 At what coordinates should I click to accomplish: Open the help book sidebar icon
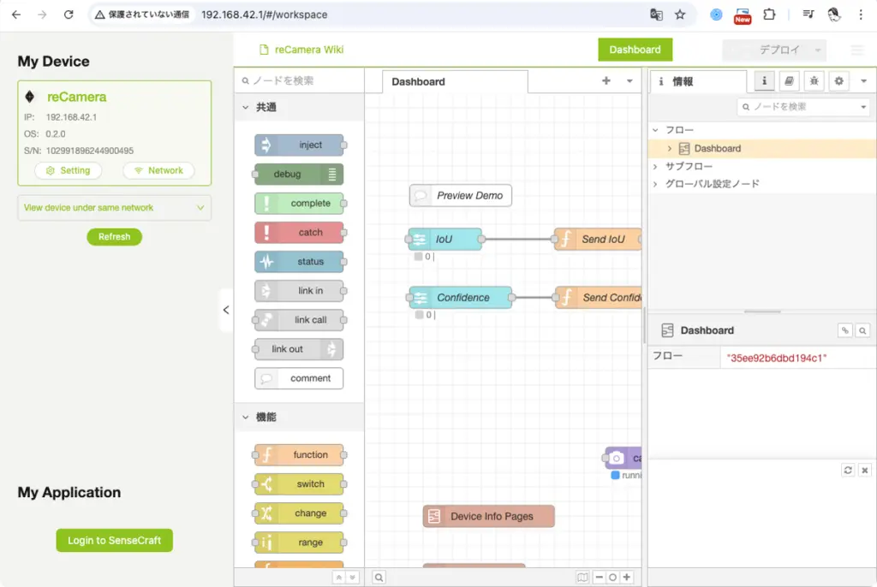(789, 81)
